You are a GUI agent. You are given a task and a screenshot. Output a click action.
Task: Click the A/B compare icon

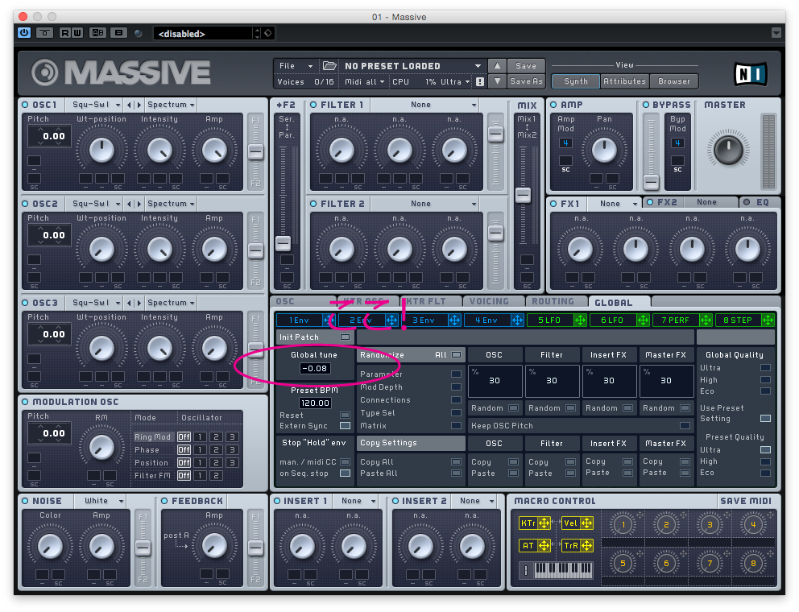[x=97, y=33]
